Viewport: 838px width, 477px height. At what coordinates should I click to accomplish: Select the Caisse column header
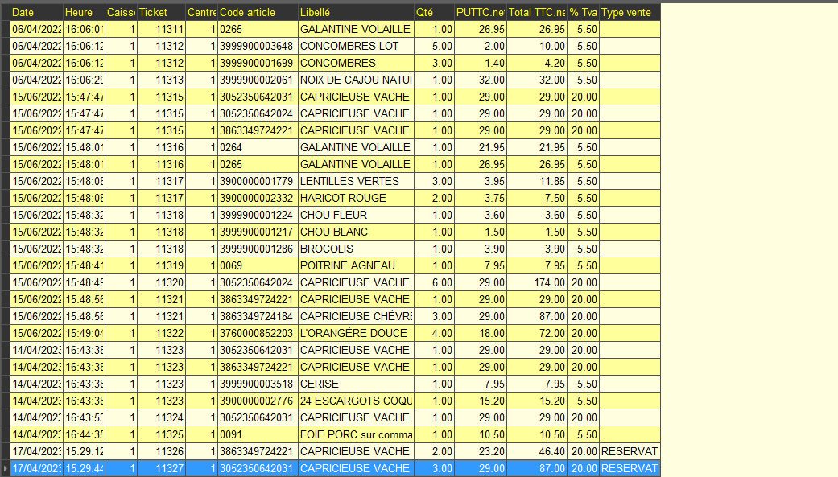pyautogui.click(x=121, y=12)
